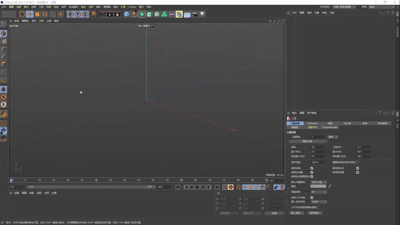Select the Scale tool icon
The width and height of the screenshot is (400, 225).
pos(37,14)
